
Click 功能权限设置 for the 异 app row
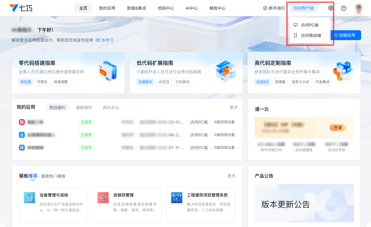coord(224,148)
